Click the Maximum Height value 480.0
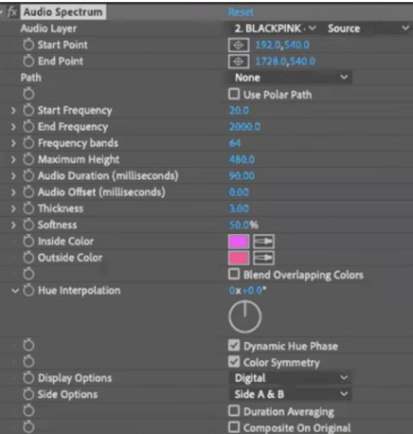The image size is (413, 434). tap(242, 159)
